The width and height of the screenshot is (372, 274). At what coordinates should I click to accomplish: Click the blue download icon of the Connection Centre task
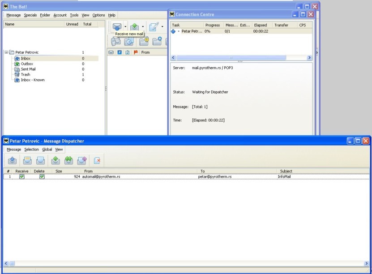coord(173,31)
